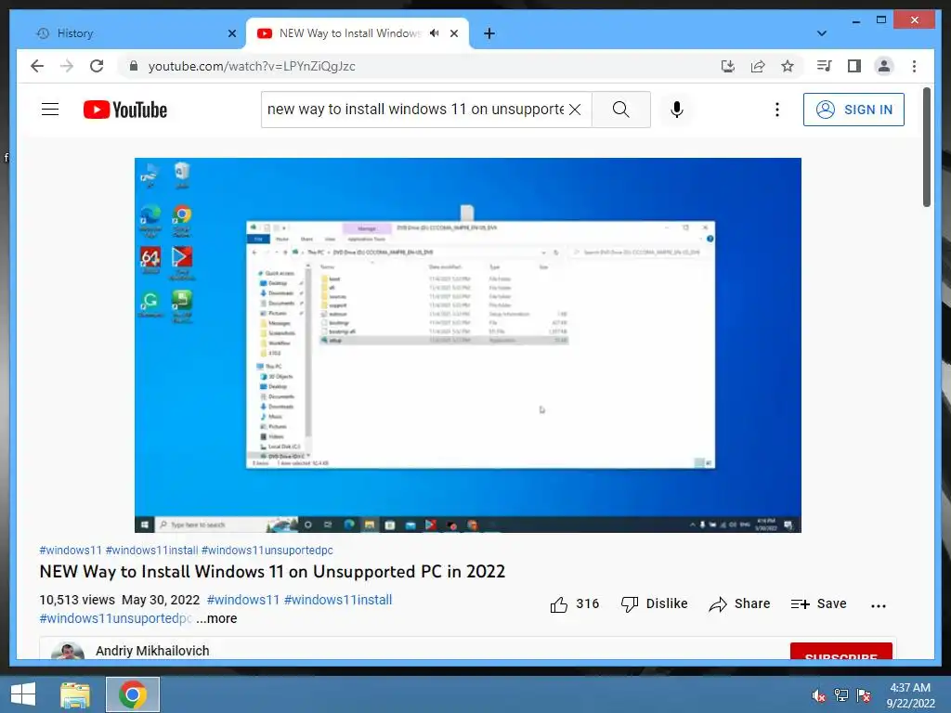Reload the YouTube page
Screen dimensions: 951x713
[97, 66]
